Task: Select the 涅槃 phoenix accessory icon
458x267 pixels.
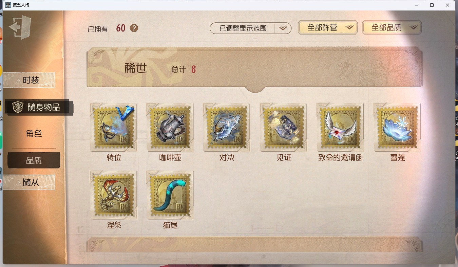Action: click(114, 195)
